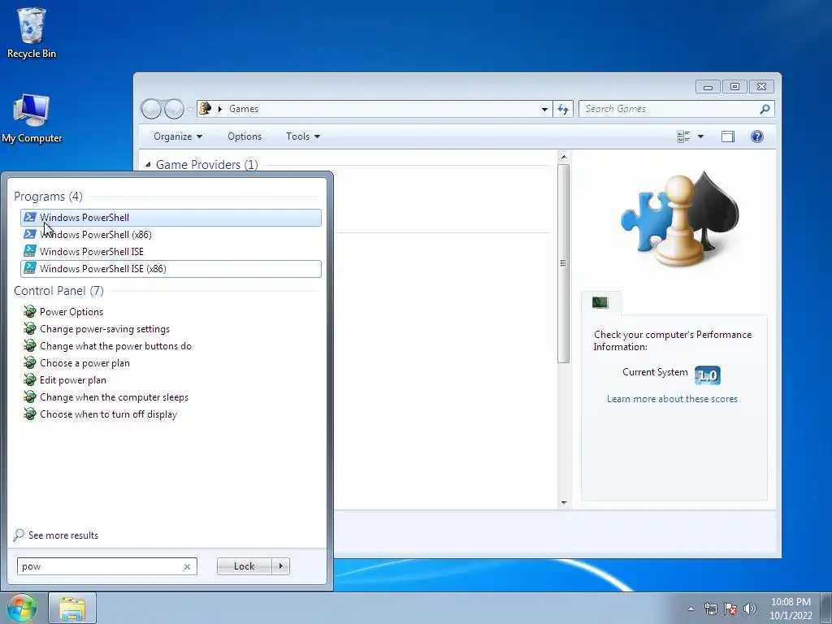Screen dimensions: 832x624
Task: Refresh the Games address bar
Action: coord(563,109)
